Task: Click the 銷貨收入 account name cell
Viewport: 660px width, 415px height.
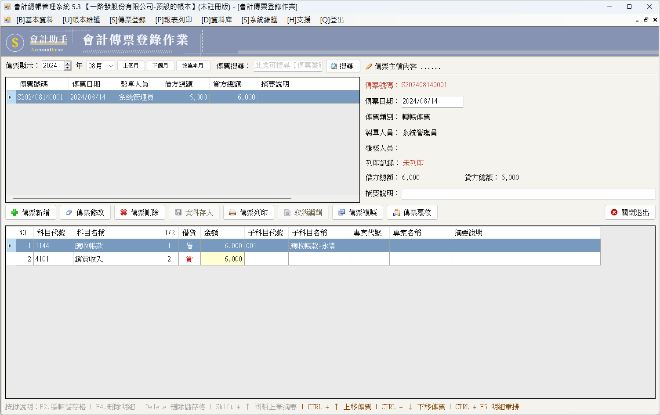Action: point(117,259)
